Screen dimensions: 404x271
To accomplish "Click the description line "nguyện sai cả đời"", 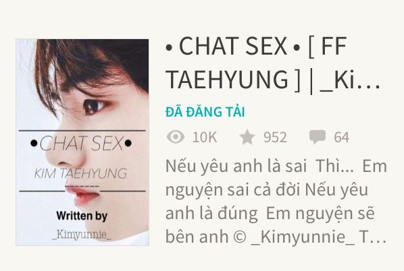I will 232,190.
